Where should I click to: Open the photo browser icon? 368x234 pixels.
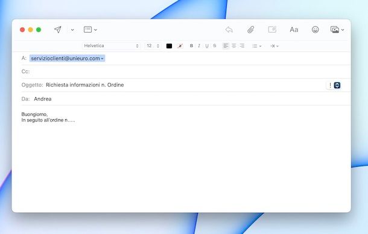tap(335, 30)
